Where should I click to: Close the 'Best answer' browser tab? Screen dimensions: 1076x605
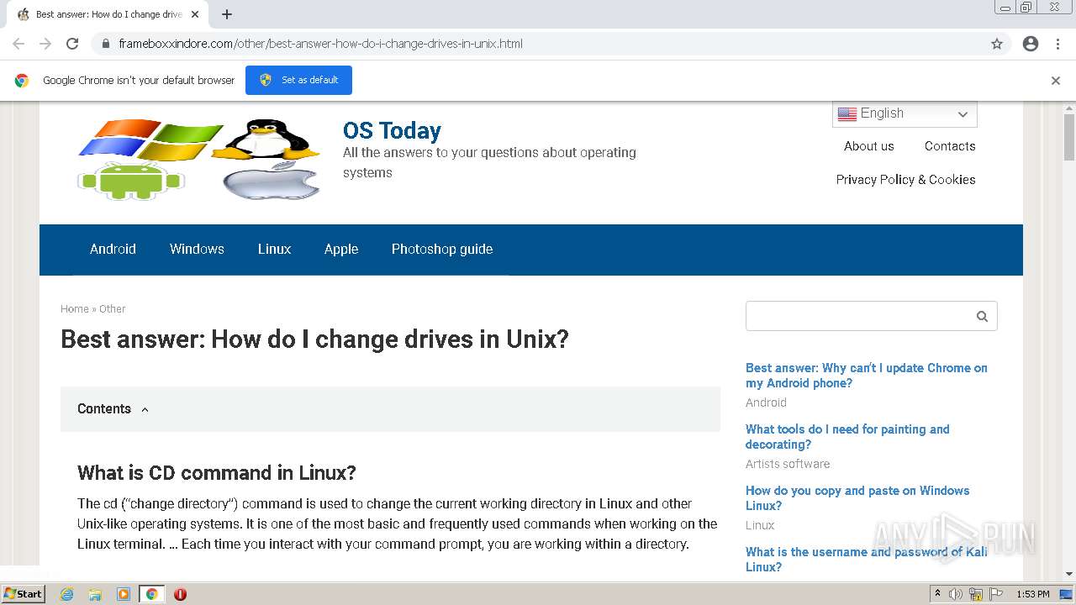(x=195, y=14)
